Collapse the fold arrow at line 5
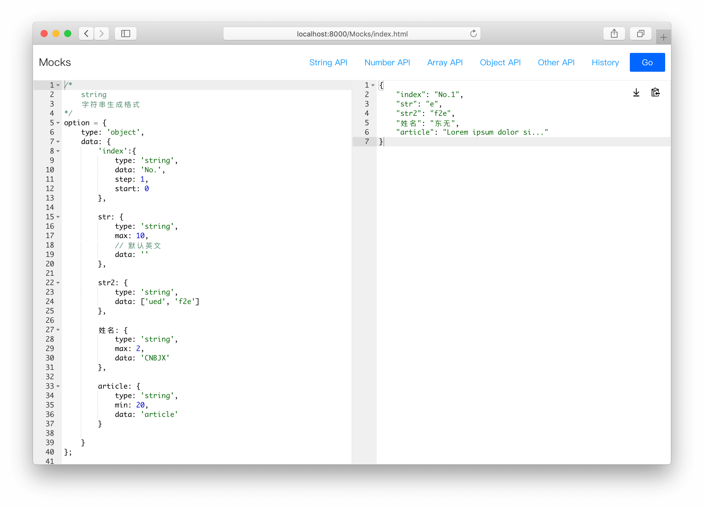Image resolution: width=704 pixels, height=508 pixels. 58,123
